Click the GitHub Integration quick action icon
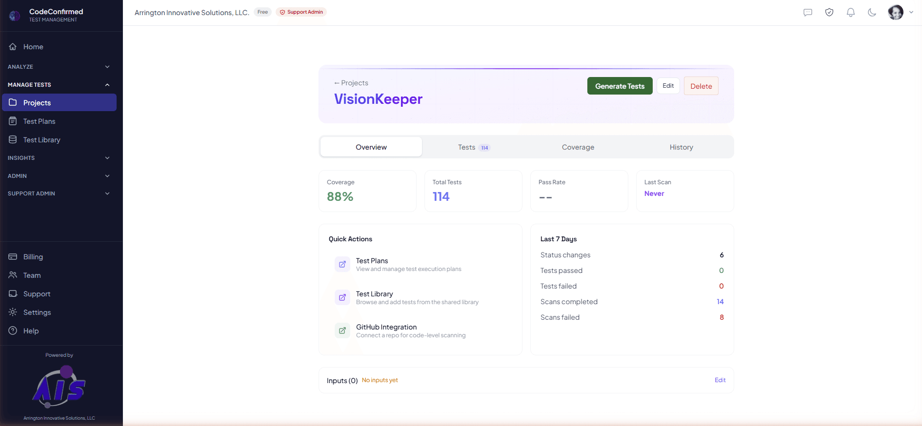 pyautogui.click(x=342, y=330)
